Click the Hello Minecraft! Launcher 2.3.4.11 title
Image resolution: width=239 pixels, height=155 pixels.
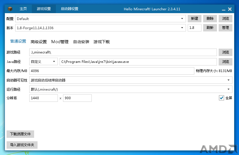[152, 9]
